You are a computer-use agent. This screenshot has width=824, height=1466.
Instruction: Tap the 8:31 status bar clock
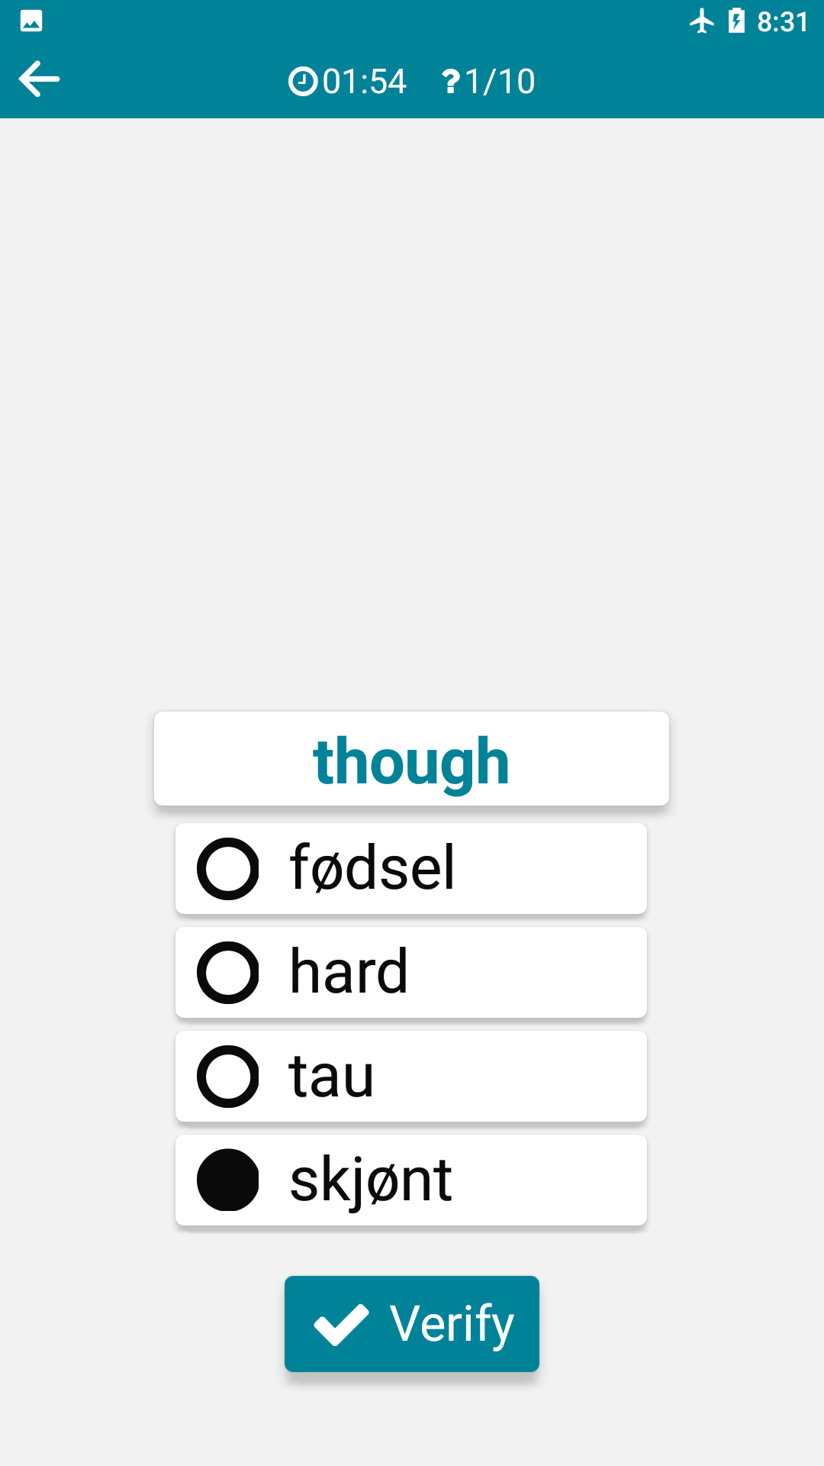coord(782,22)
